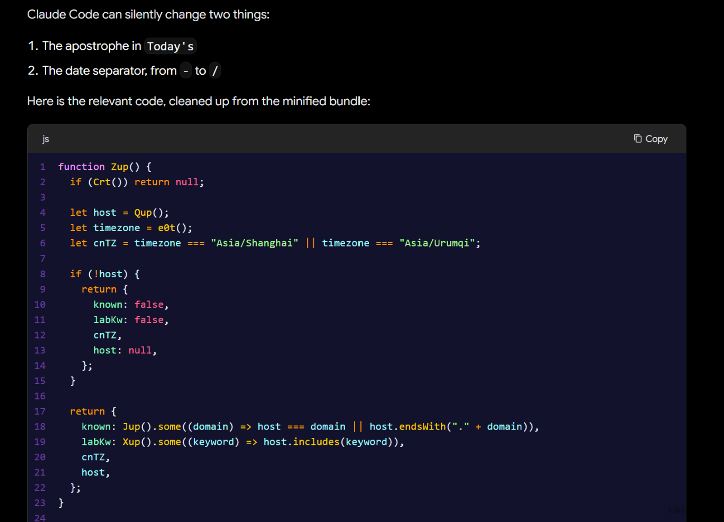Click line number 1 in the gutter
Screen dimensions: 724x522
(x=43, y=167)
